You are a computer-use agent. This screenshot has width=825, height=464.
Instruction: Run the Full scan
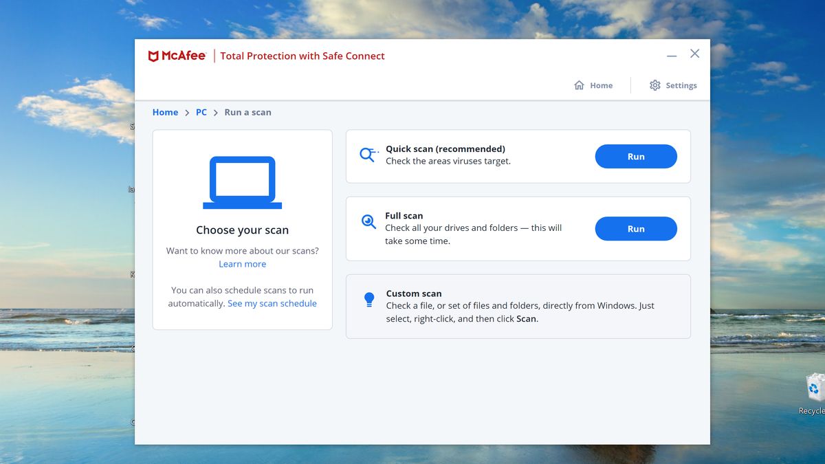[635, 228]
